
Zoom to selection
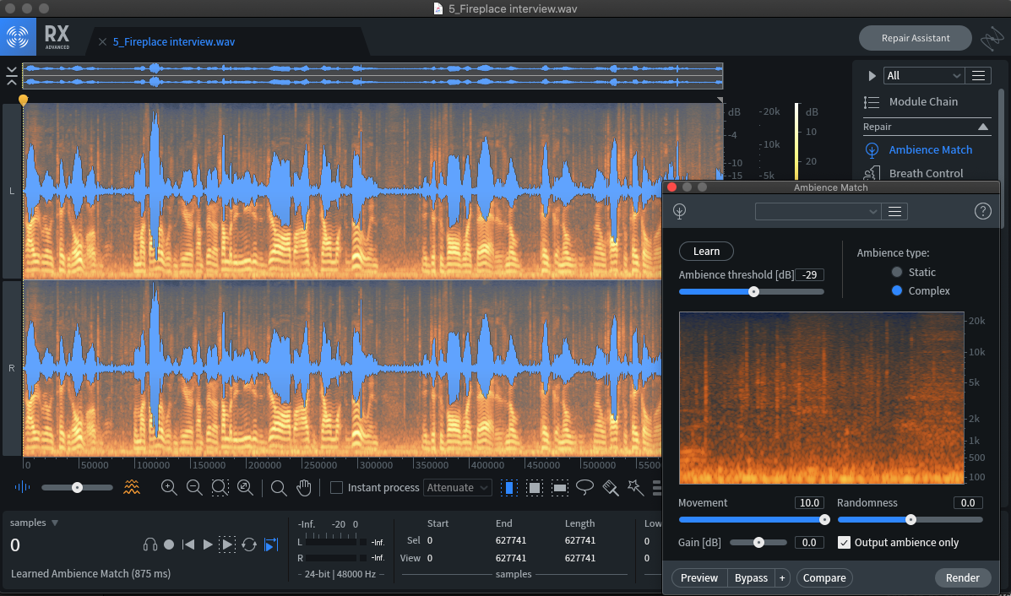click(x=220, y=488)
